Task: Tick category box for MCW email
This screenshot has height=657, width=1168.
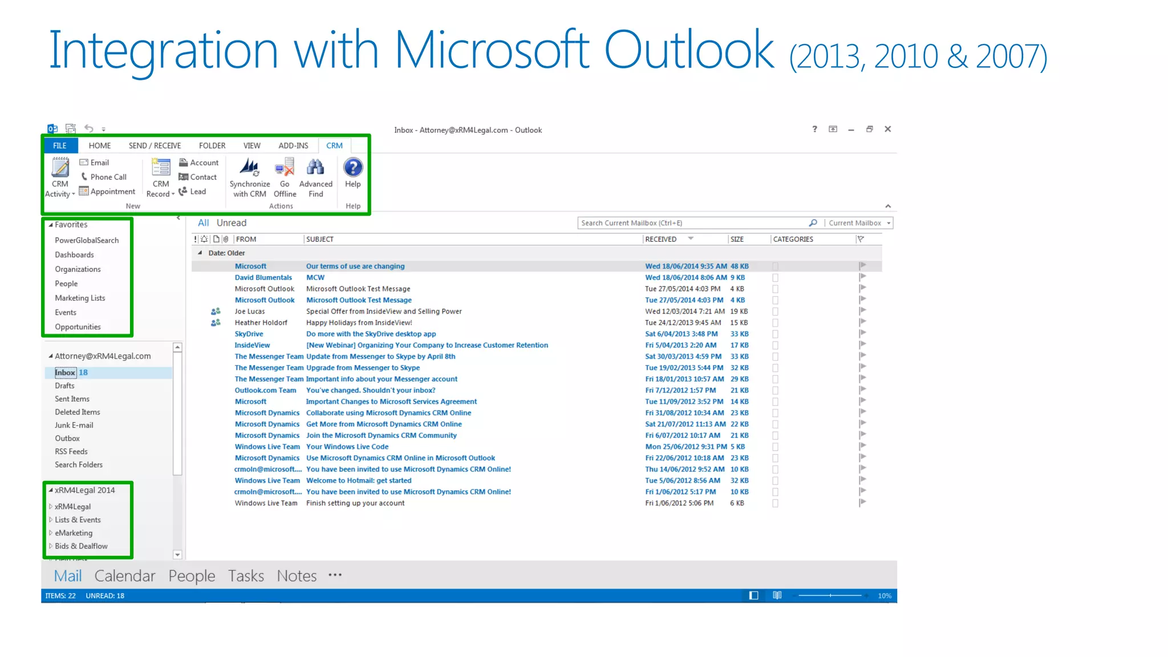Action: coord(775,278)
